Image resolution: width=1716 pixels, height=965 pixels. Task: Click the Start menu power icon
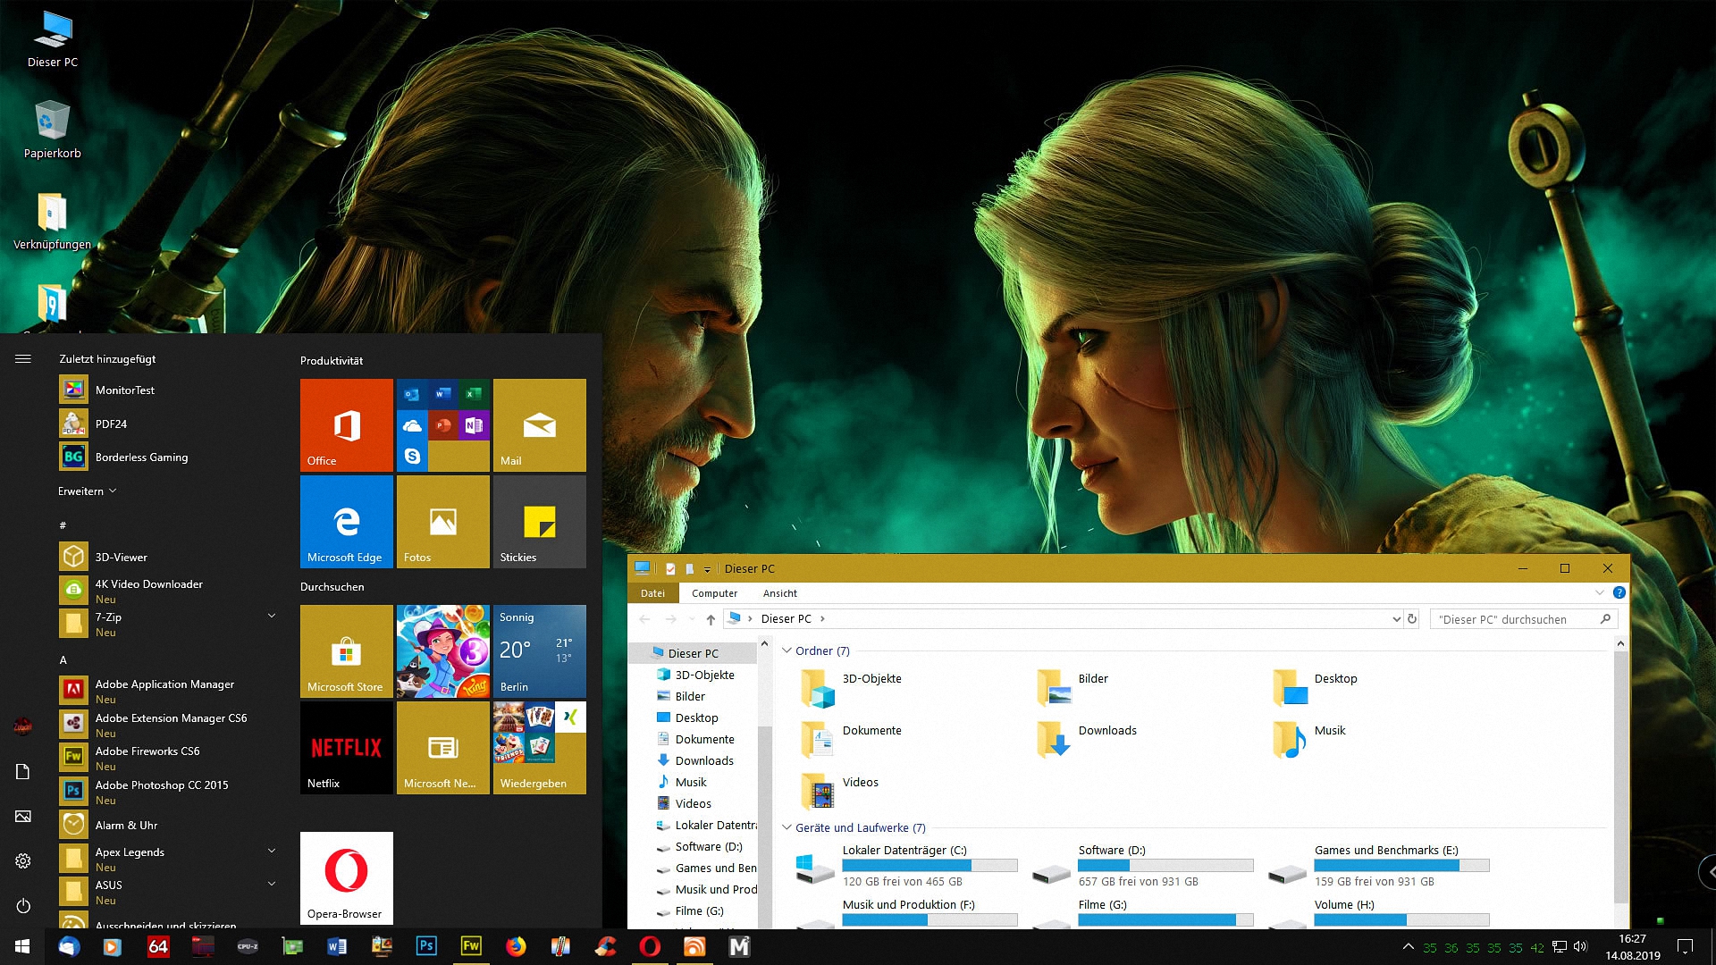pyautogui.click(x=23, y=906)
